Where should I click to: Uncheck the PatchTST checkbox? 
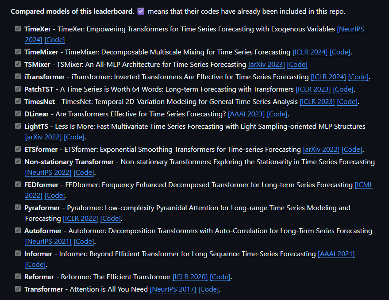pyautogui.click(x=18, y=89)
